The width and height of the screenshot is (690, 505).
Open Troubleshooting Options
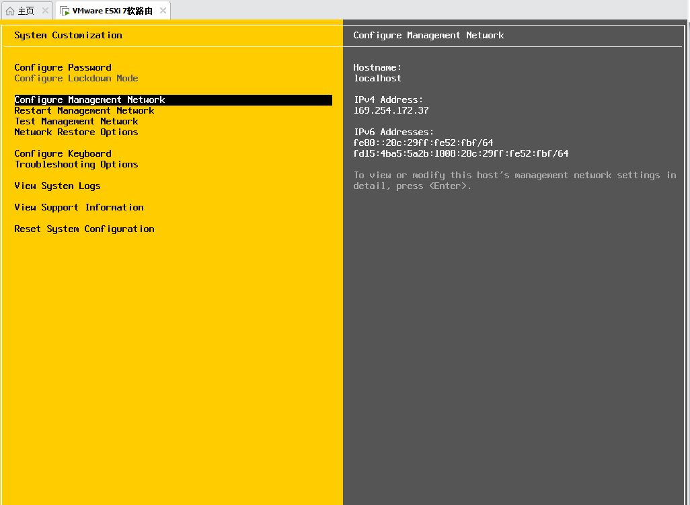tap(76, 165)
